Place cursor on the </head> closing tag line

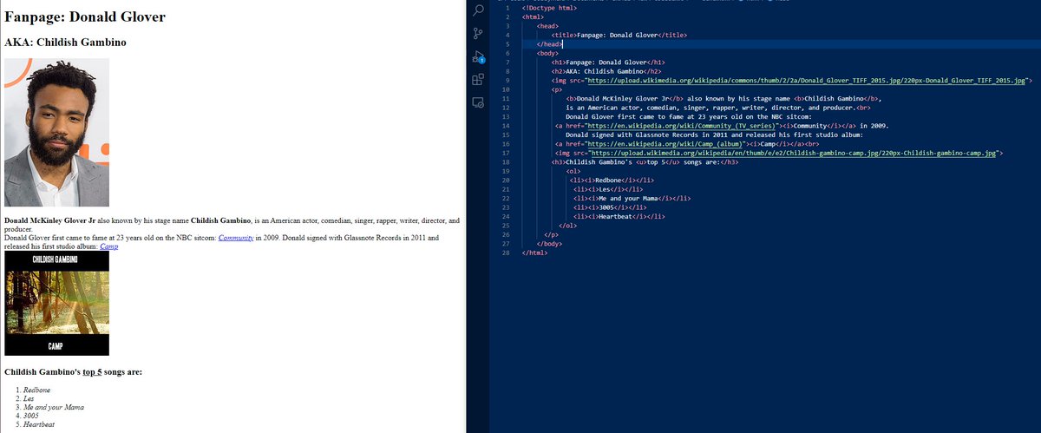[x=551, y=43]
